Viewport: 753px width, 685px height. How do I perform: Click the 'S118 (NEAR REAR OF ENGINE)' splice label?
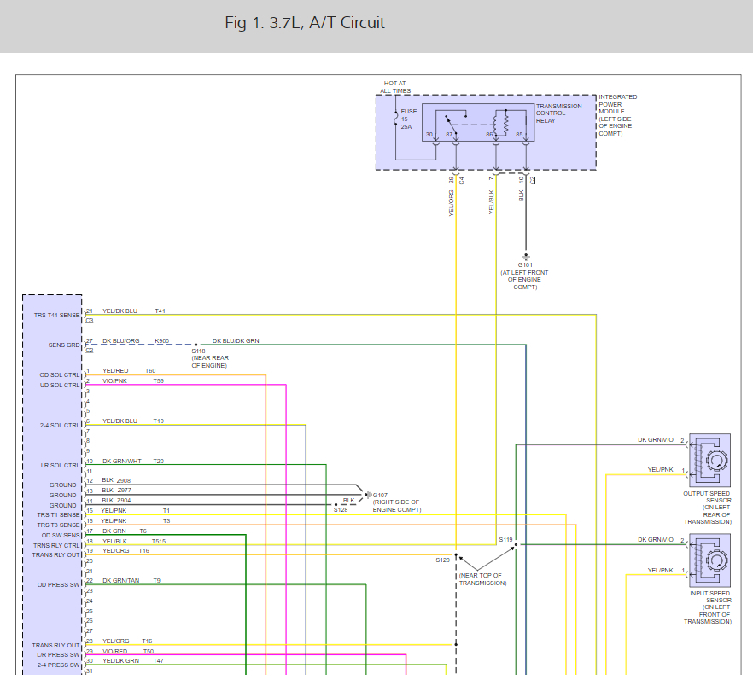(209, 358)
